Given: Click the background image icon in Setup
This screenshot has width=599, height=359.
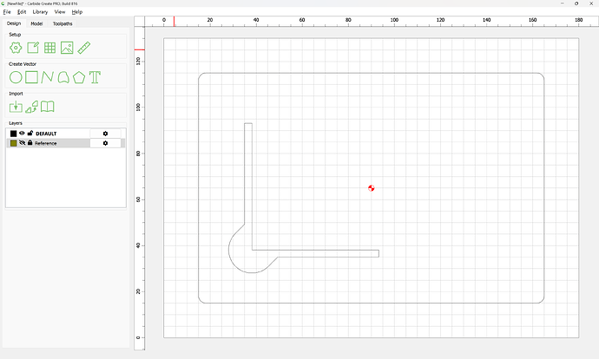Looking at the screenshot, I should tap(67, 48).
